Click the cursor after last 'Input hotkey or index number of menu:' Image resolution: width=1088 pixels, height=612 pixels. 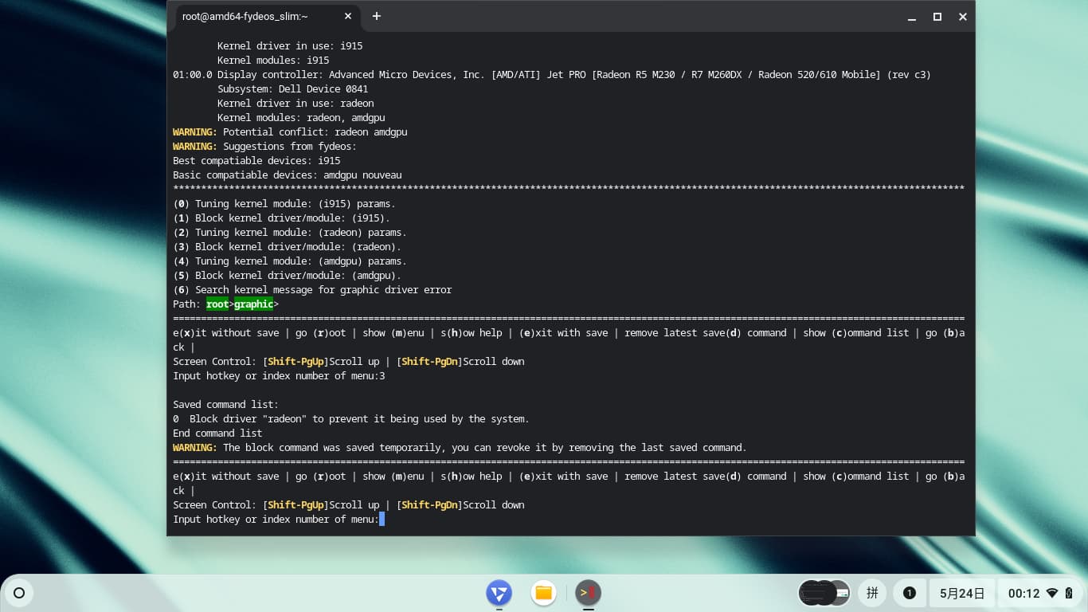pos(382,520)
